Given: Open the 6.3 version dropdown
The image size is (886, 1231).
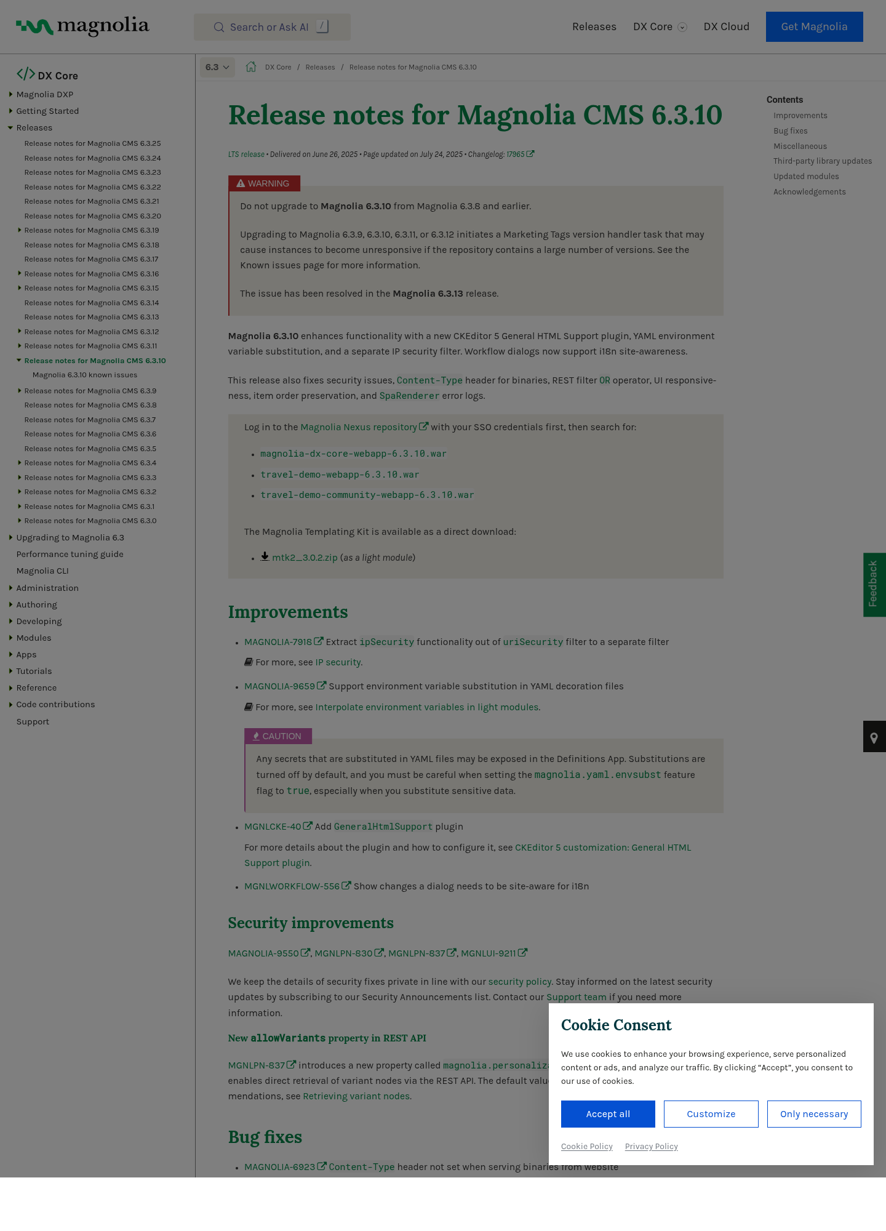Looking at the screenshot, I should (x=217, y=67).
